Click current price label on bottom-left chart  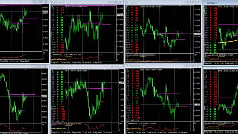(x=44, y=96)
